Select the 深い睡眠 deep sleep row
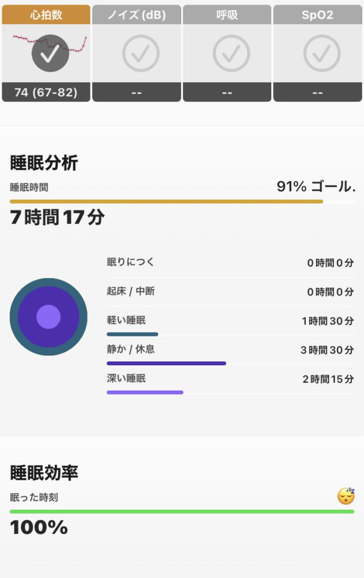The image size is (364, 578). pyautogui.click(x=230, y=383)
